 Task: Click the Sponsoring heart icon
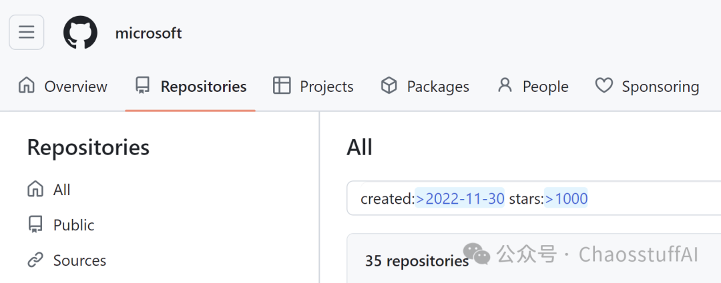coord(604,86)
